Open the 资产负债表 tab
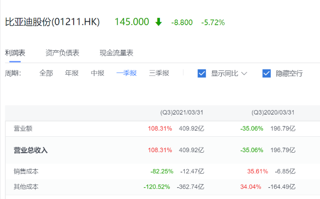Viewport: 320px width, 199px height. pyautogui.click(x=62, y=53)
